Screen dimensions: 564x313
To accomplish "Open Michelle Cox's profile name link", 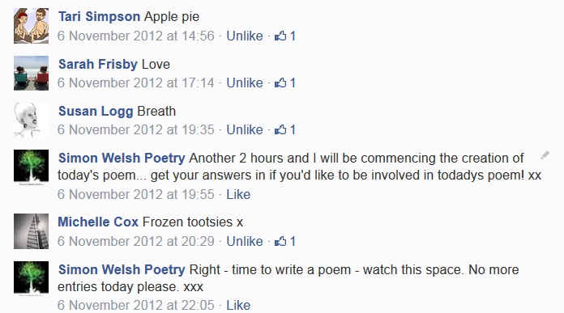I will [98, 222].
